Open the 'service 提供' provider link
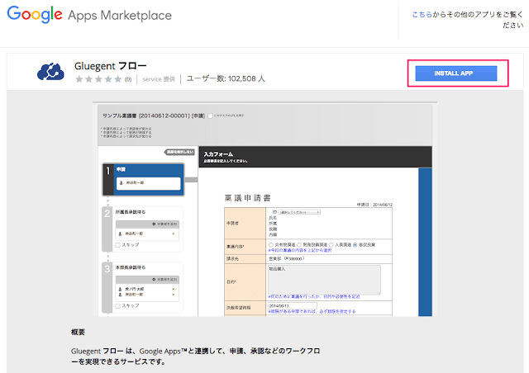 [x=159, y=79]
